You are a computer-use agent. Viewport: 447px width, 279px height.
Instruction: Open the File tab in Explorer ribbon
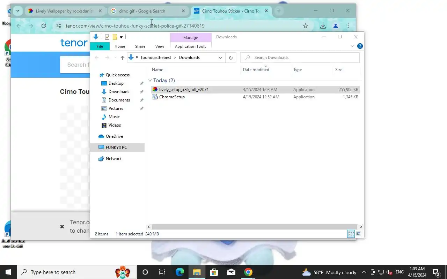[x=100, y=46]
